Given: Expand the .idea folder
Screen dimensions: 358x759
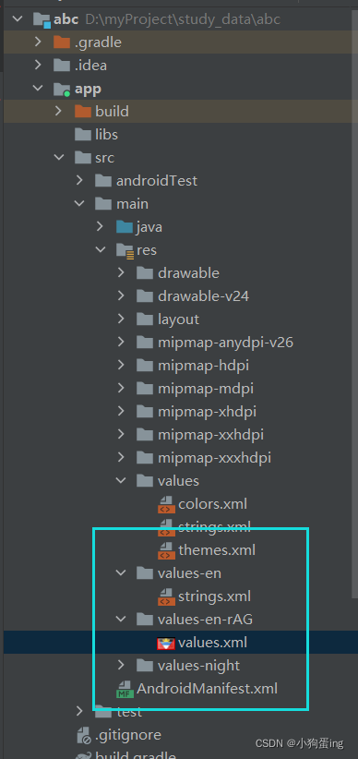Looking at the screenshot, I should pos(38,66).
